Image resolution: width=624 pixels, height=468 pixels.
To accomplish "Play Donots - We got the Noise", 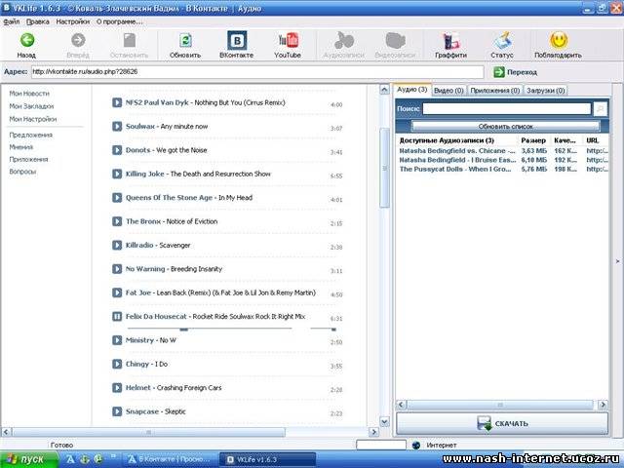I will (117, 150).
